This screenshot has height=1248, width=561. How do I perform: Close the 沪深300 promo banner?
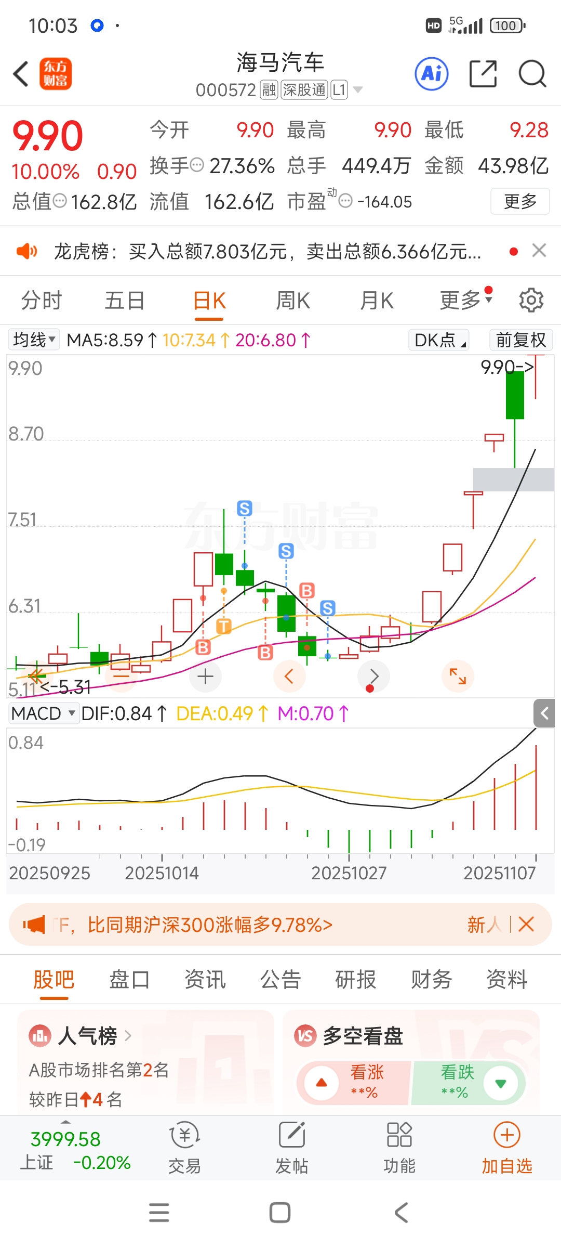(526, 924)
